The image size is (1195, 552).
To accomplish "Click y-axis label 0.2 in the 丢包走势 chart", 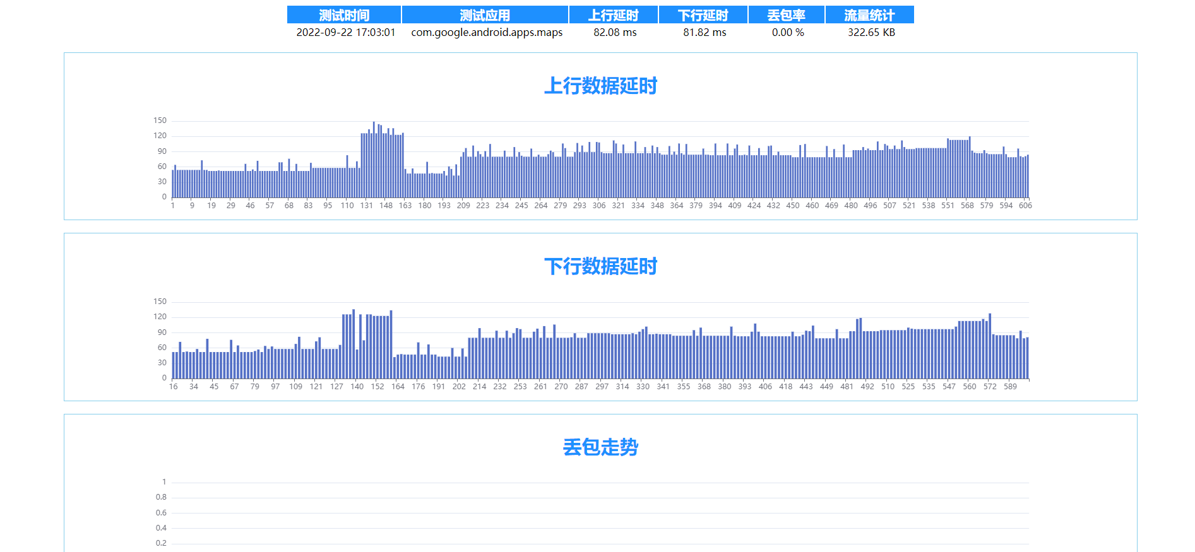I will click(161, 543).
